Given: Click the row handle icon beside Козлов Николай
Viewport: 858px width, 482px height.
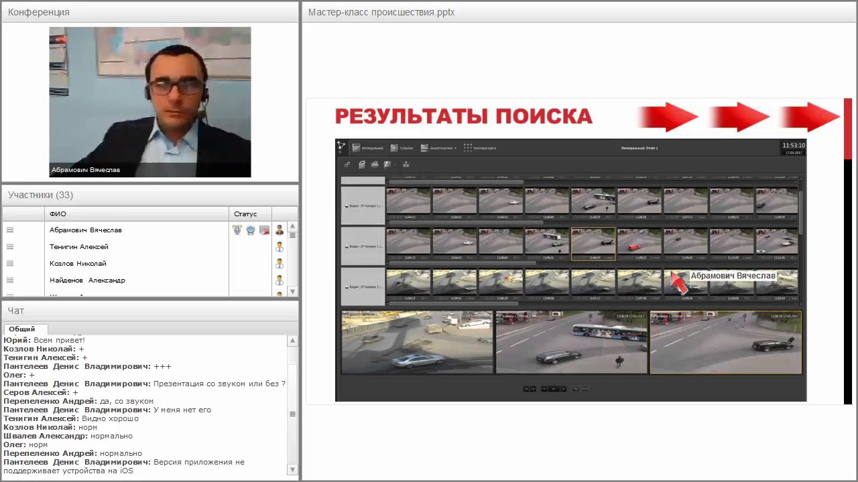Looking at the screenshot, I should (10, 263).
